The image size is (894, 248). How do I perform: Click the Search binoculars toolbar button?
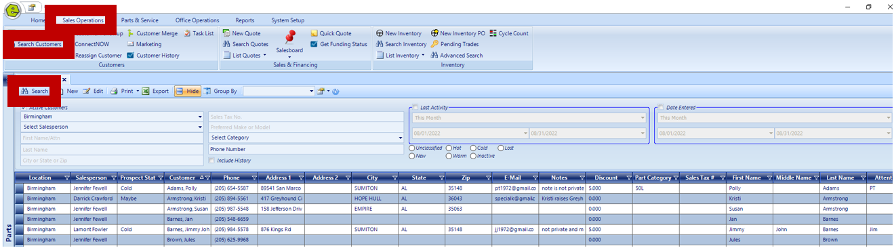click(x=34, y=91)
